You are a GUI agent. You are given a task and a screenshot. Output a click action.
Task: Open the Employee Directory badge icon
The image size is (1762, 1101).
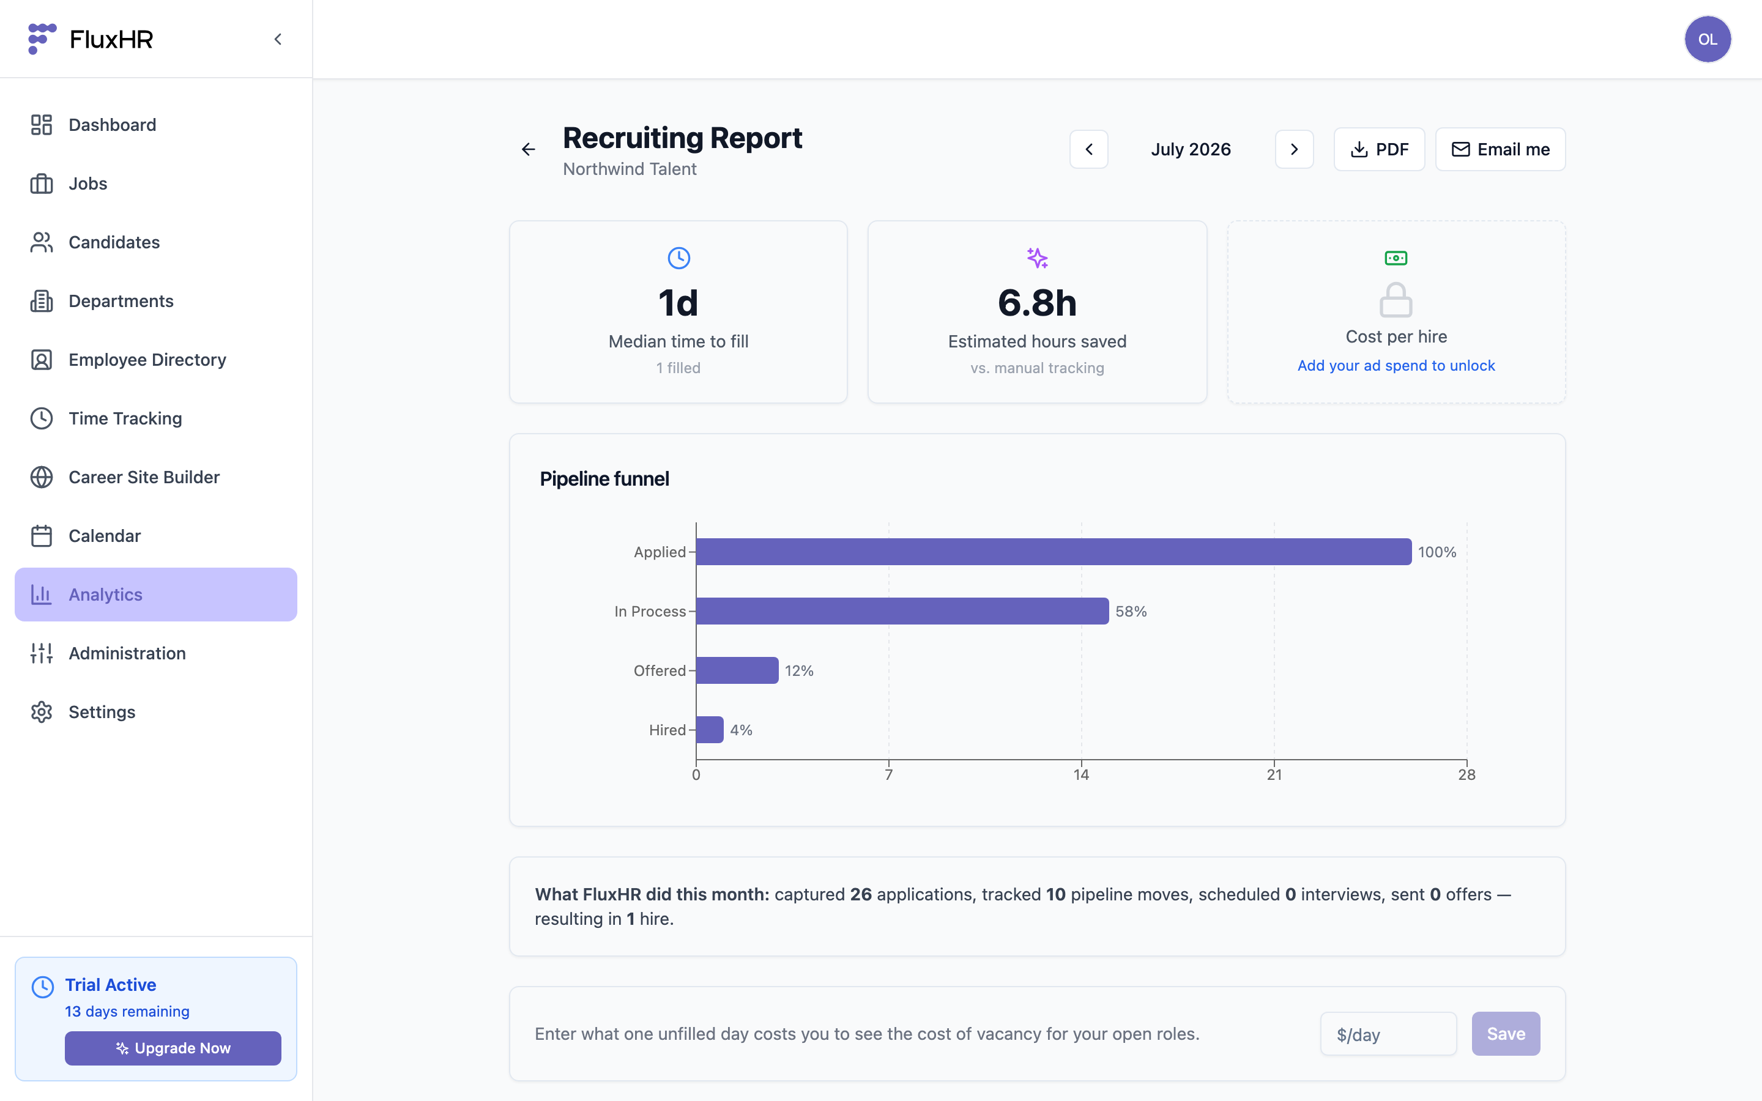[x=42, y=360]
